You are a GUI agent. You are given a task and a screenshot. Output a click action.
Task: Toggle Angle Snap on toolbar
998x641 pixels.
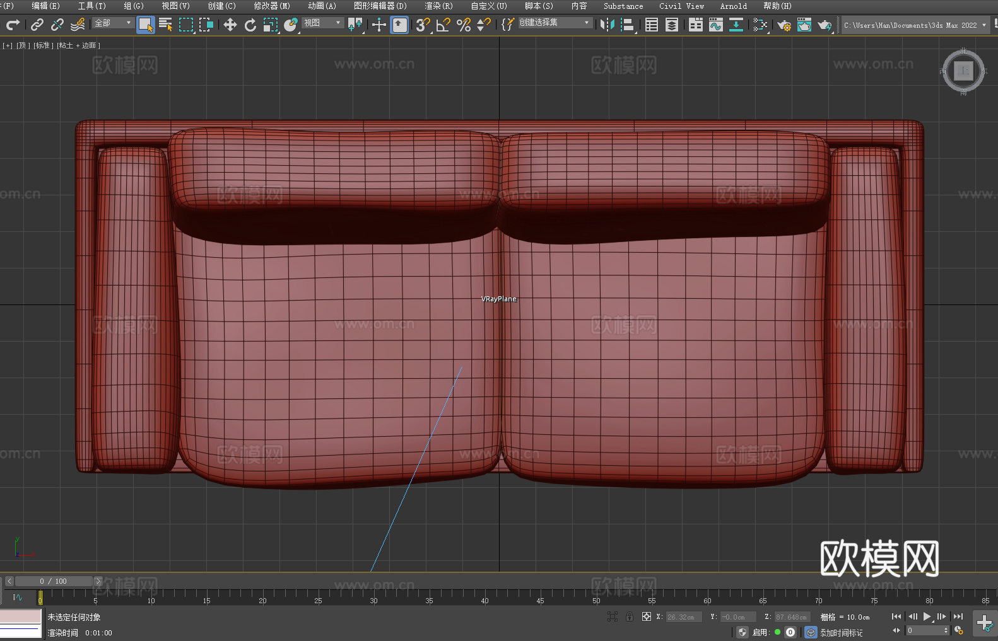(443, 25)
